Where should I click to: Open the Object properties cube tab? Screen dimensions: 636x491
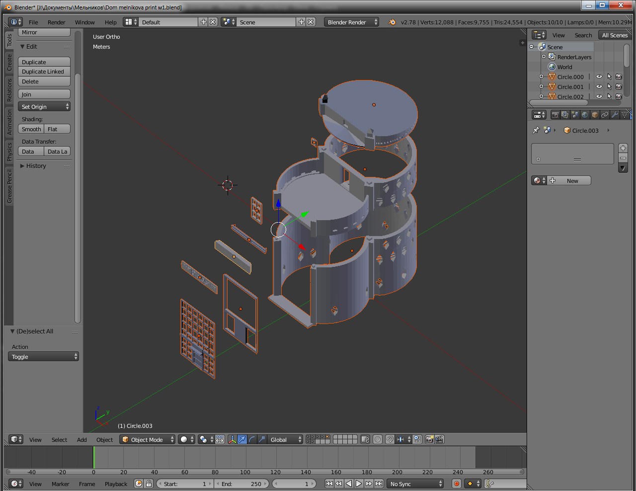pos(595,115)
